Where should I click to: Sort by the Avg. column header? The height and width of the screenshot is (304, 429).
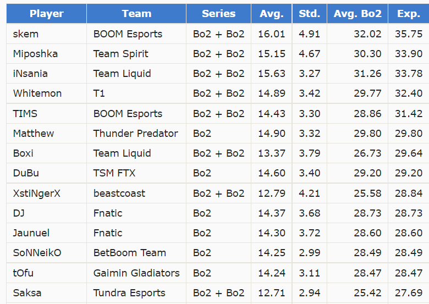point(272,14)
